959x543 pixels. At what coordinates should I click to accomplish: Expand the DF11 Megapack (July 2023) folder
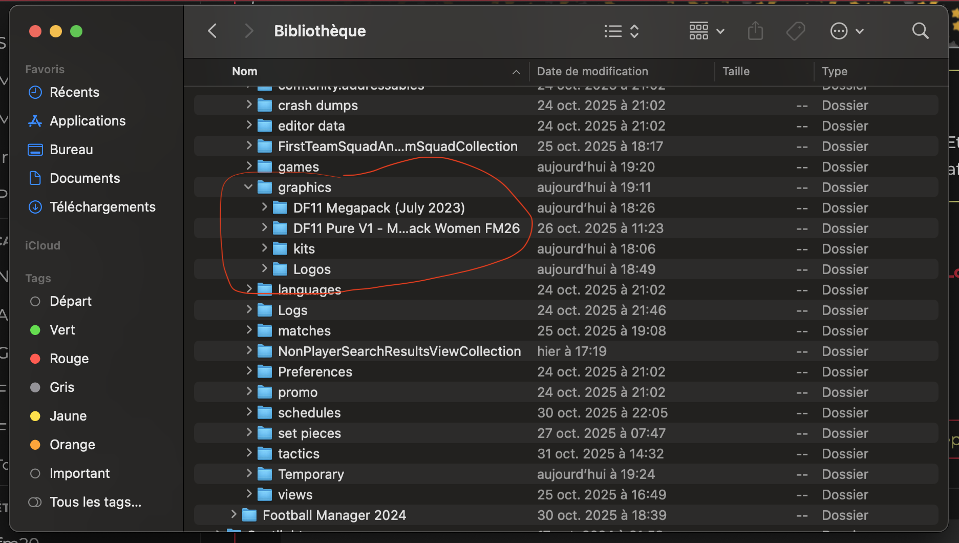click(264, 207)
